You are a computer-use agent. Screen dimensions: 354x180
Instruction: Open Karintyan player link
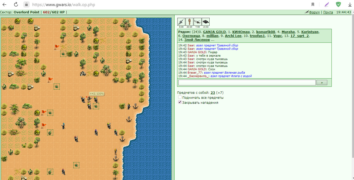coord(310,32)
